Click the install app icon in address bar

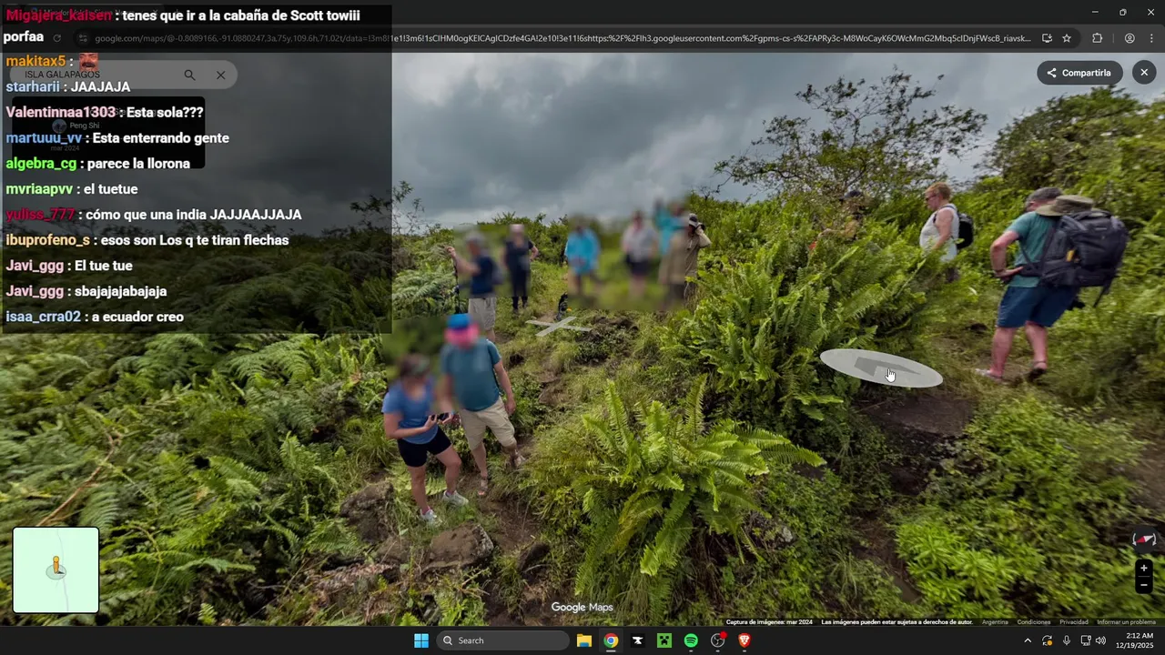pyautogui.click(x=1047, y=38)
